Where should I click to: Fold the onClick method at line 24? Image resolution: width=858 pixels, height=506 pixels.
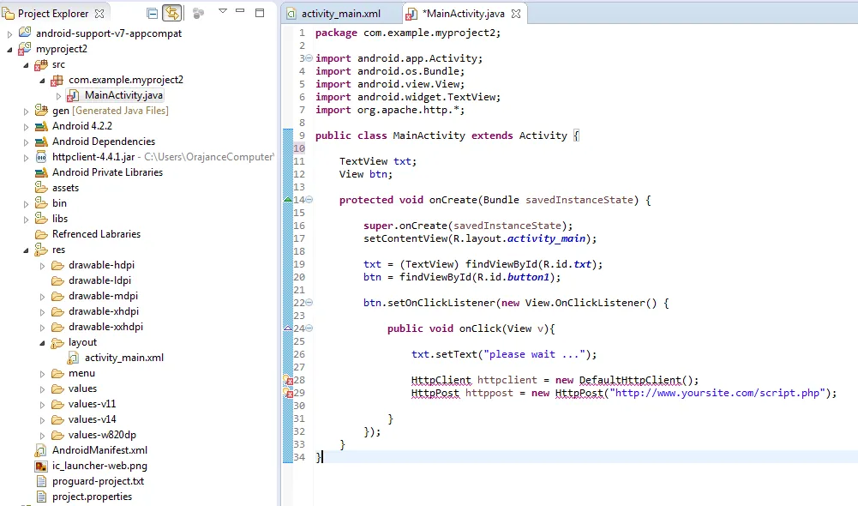click(309, 328)
